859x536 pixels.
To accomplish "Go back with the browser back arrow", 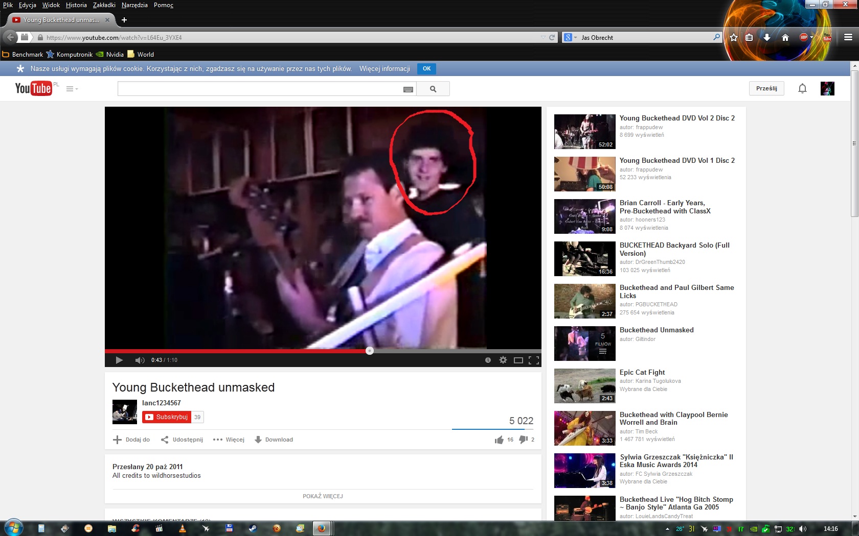I will (10, 37).
